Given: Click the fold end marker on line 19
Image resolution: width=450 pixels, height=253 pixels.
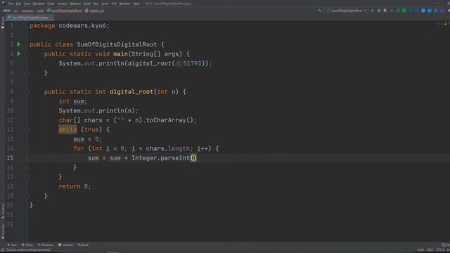Looking at the screenshot, I should 27,196.
